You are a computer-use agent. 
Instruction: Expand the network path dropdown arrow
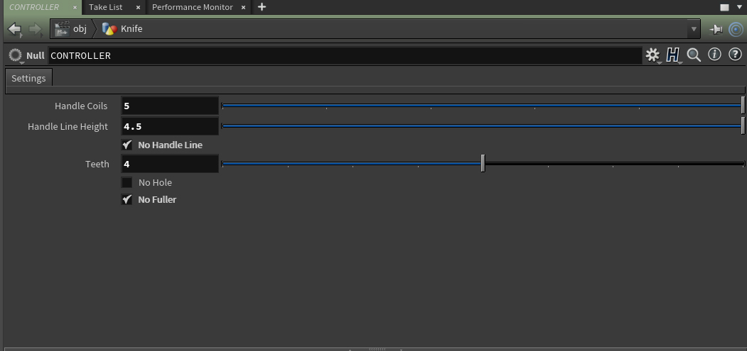(694, 29)
